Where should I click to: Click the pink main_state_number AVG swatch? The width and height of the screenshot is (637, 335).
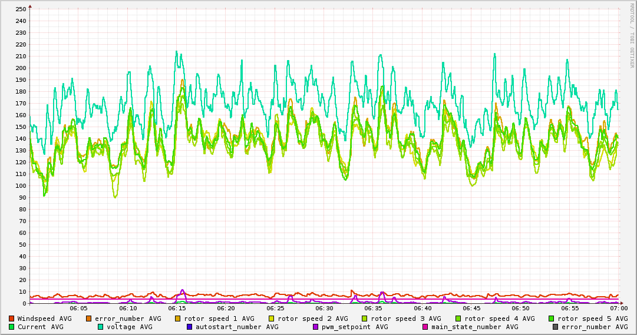425,327
